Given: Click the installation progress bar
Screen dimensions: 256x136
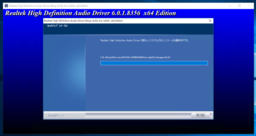Looking at the screenshot, I should pos(154,63).
